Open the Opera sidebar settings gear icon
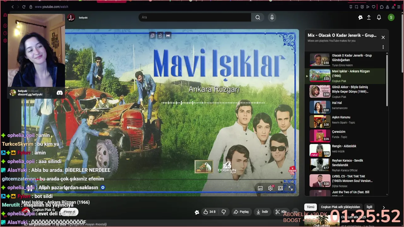Image resolution: width=404 pixels, height=227 pixels. (x=5, y=41)
